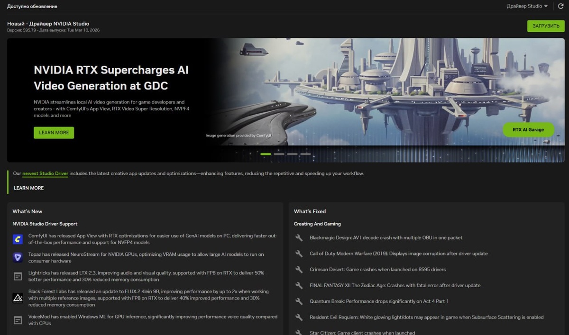The image size is (569, 335).
Task: Open the newest Studio Driver link
Action: pyautogui.click(x=45, y=174)
